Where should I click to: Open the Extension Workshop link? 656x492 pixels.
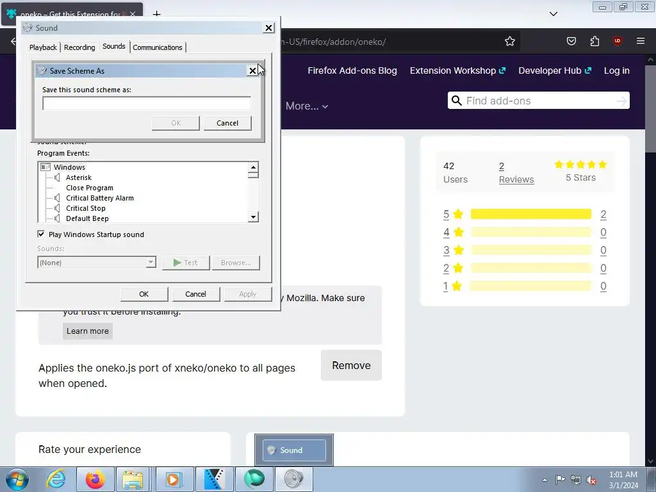pyautogui.click(x=457, y=70)
